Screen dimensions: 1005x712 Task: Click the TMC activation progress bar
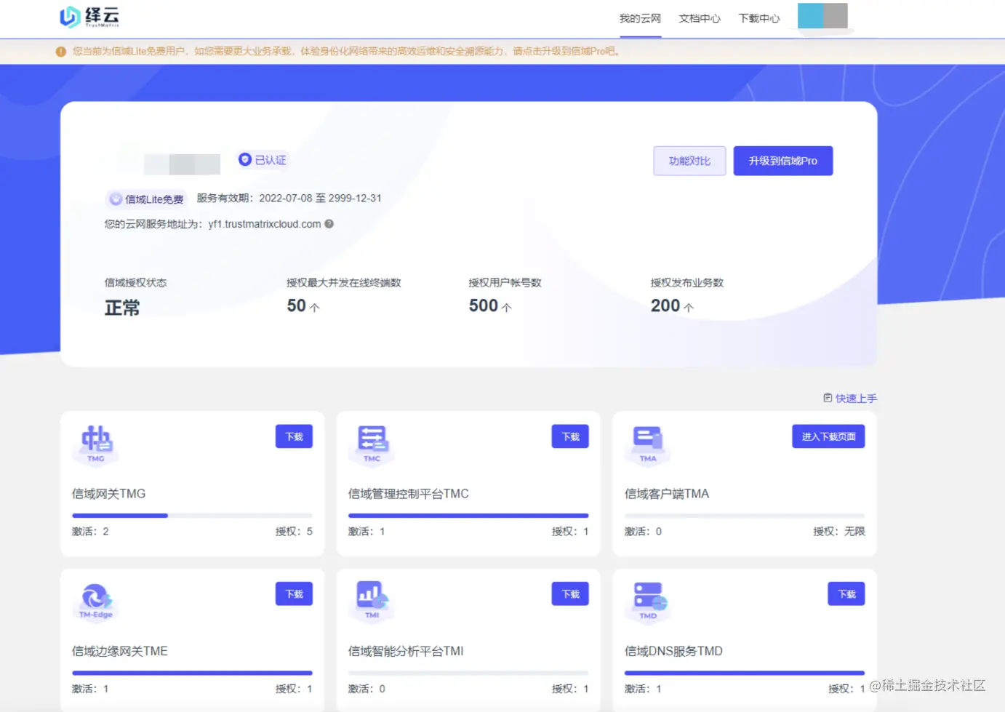pyautogui.click(x=468, y=516)
